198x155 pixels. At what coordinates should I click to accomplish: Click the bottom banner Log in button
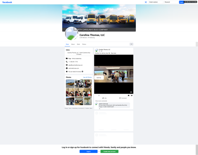[89, 151]
